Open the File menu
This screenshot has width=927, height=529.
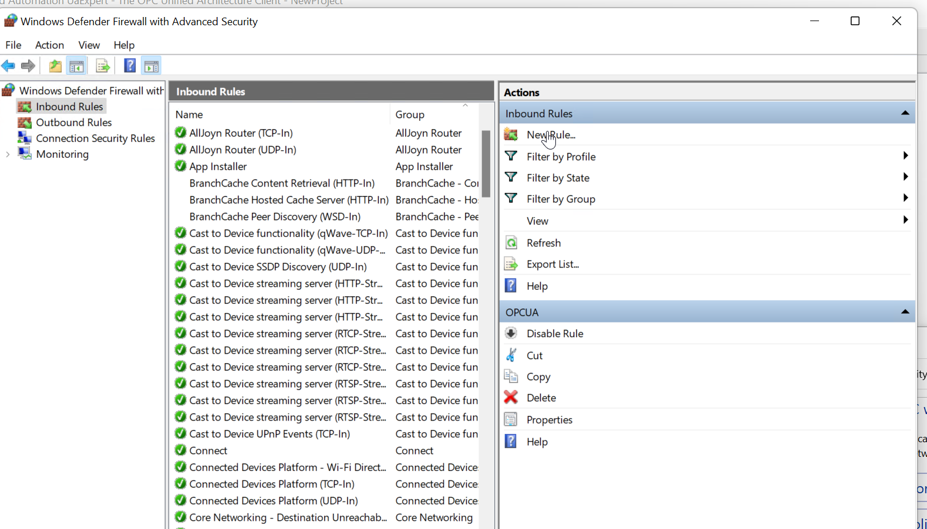pos(13,45)
